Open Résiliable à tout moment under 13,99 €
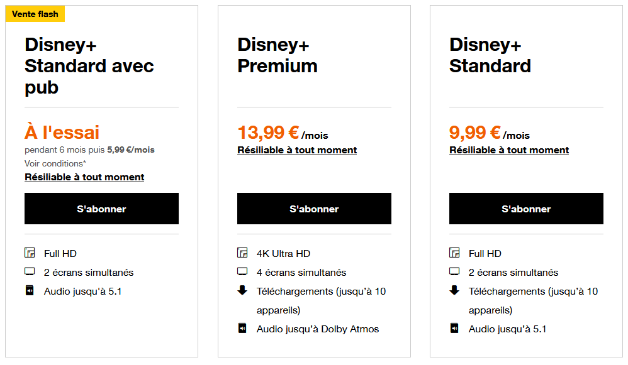The image size is (628, 365). click(297, 150)
